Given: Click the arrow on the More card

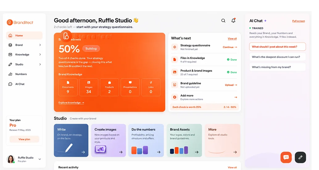Looking at the screenshot, I should 235,152.
